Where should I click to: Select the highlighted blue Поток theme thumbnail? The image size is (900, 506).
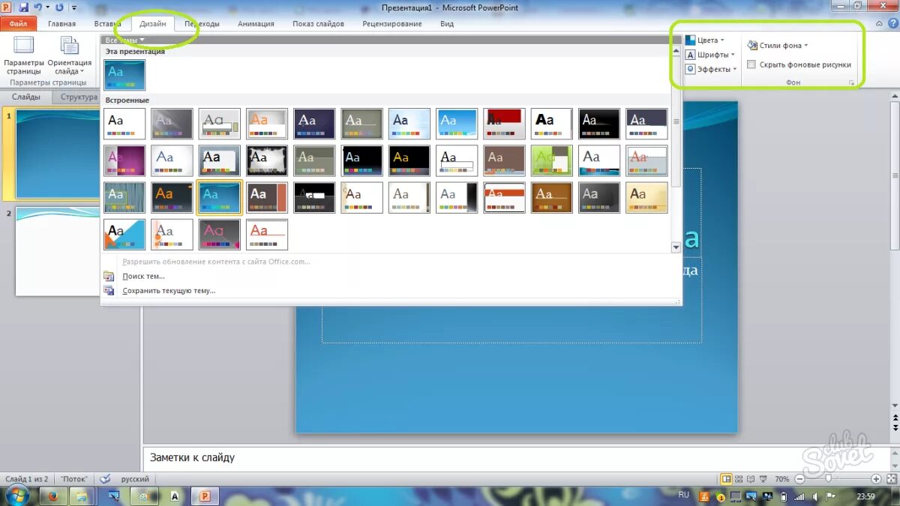click(x=219, y=197)
